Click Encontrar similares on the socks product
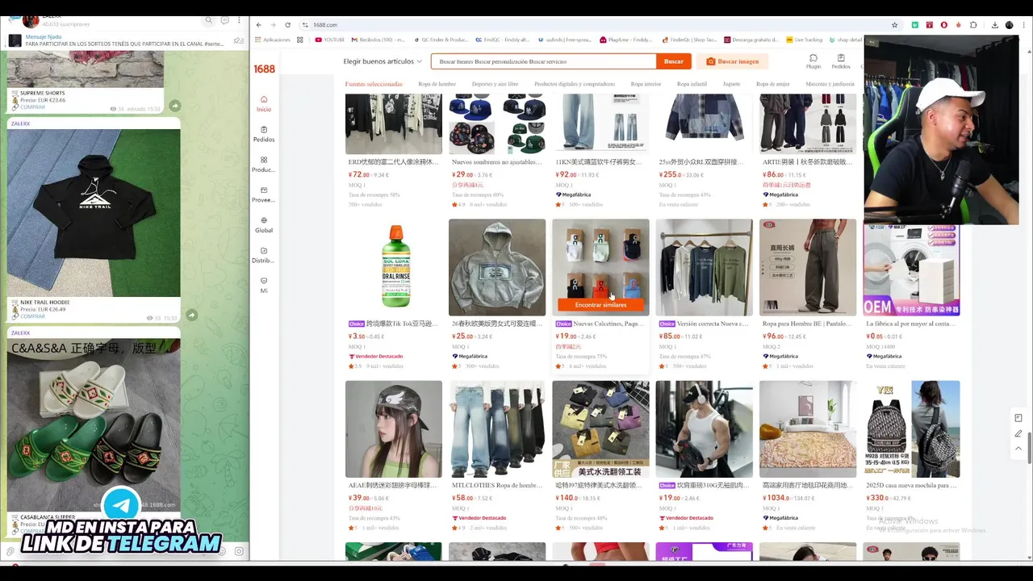The image size is (1033, 581). [x=600, y=305]
